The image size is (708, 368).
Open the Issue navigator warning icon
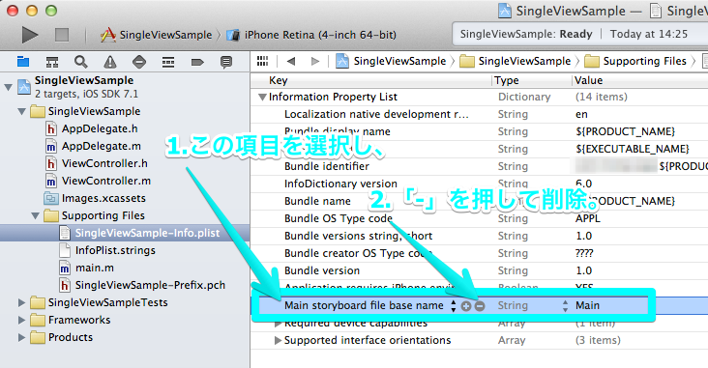(109, 62)
